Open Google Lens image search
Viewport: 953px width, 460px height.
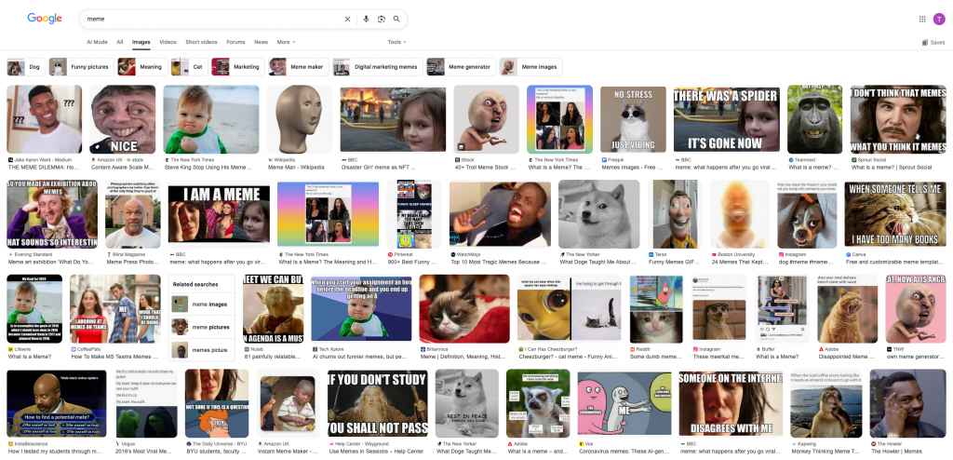tap(381, 19)
